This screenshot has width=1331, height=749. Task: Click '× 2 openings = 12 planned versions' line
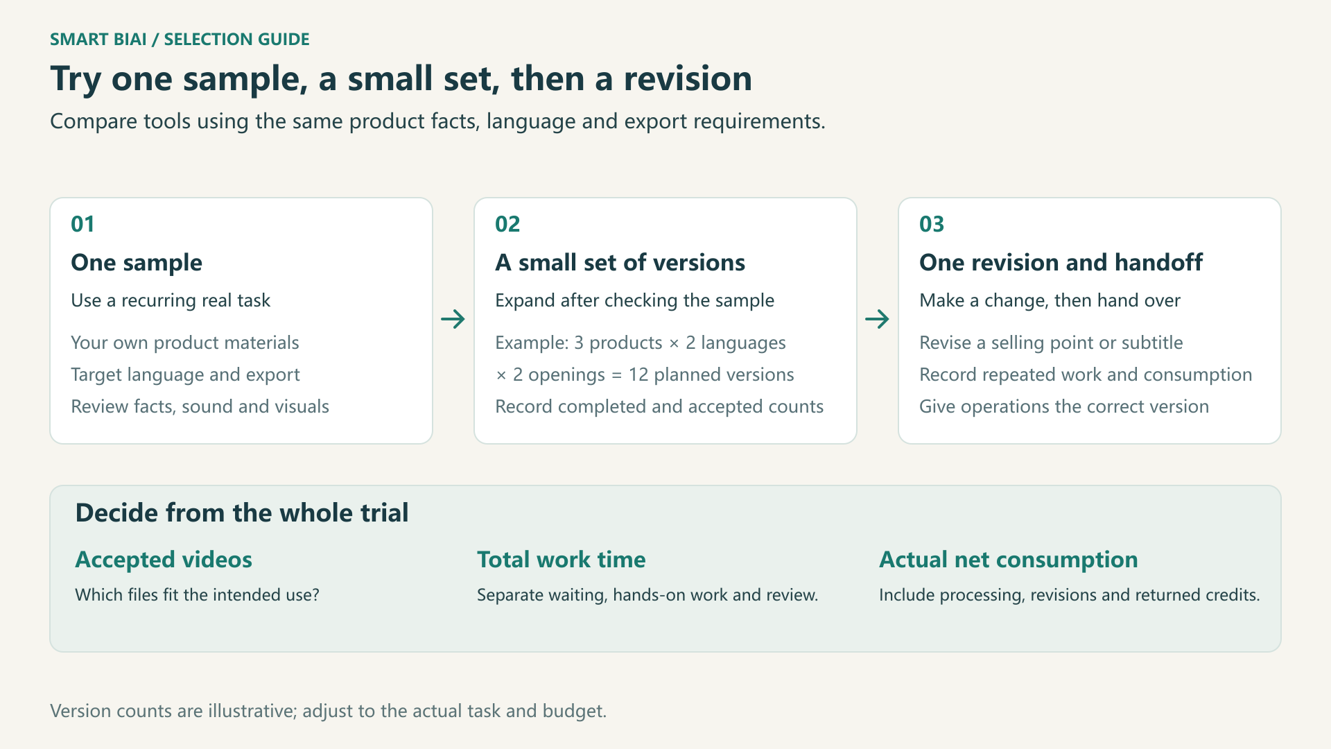click(x=645, y=374)
